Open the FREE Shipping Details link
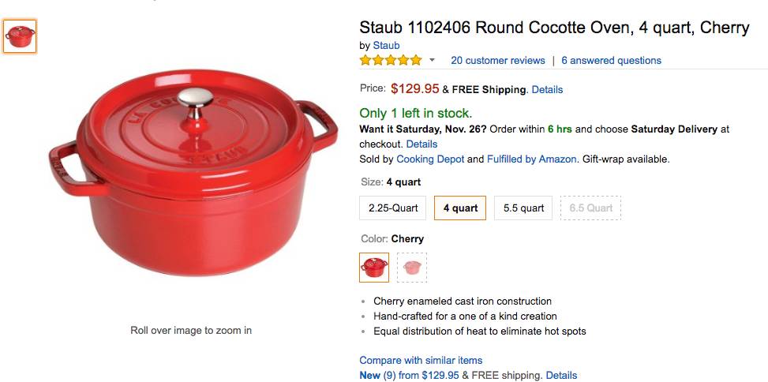The image size is (768, 382). (x=547, y=90)
